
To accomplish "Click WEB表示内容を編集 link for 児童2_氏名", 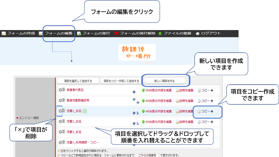I will coord(158,122).
